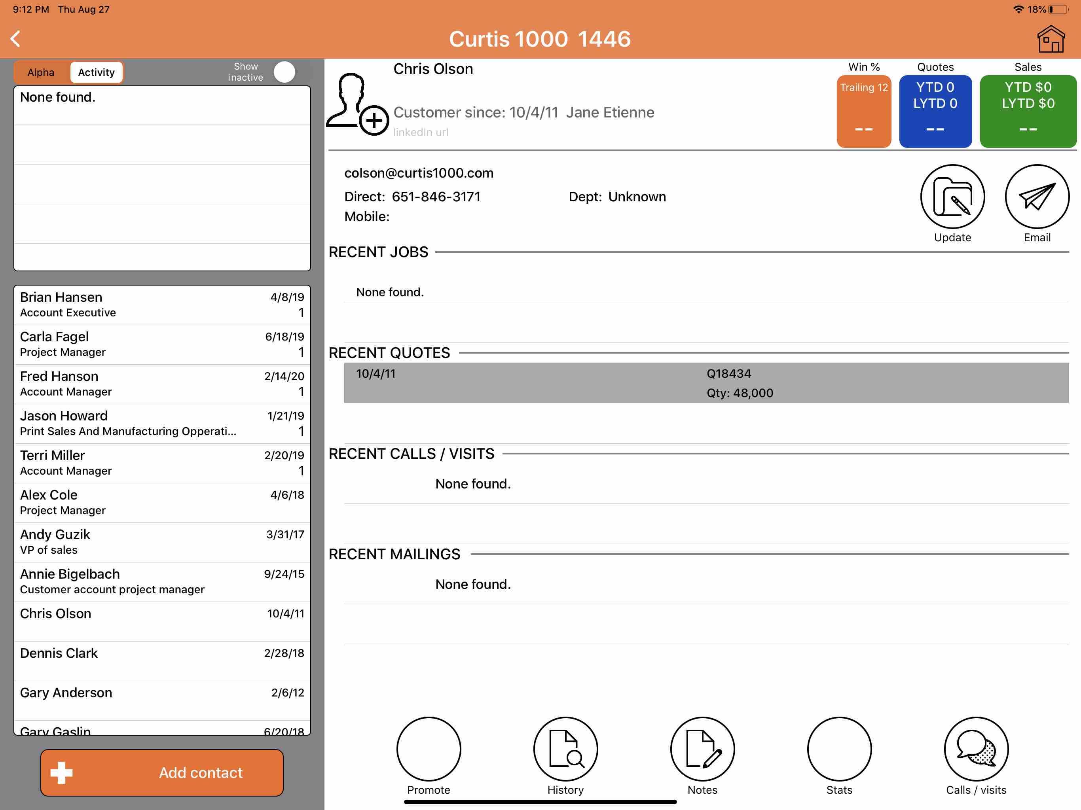This screenshot has height=810, width=1081.
Task: Click the Promote circle button
Action: point(429,748)
